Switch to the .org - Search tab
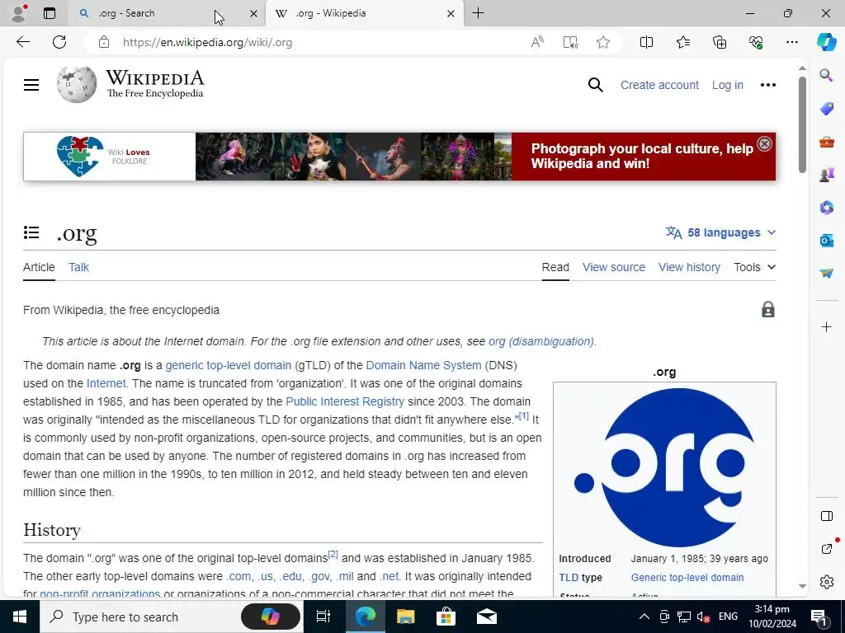 click(x=167, y=13)
